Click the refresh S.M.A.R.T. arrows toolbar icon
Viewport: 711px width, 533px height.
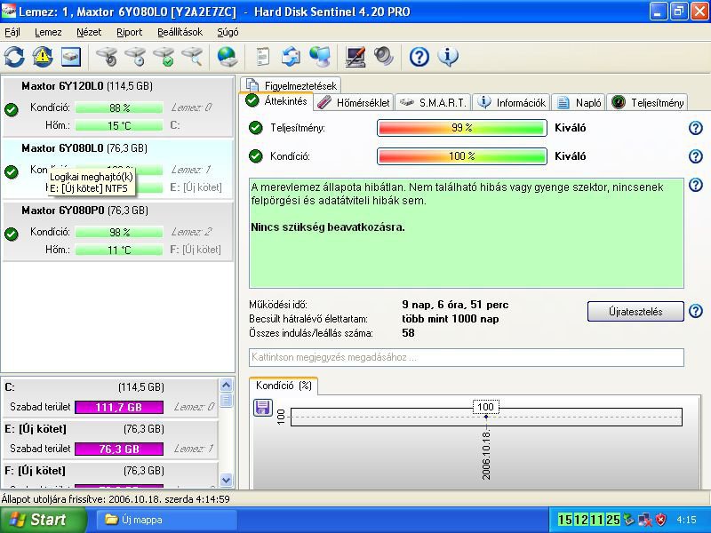click(x=14, y=57)
